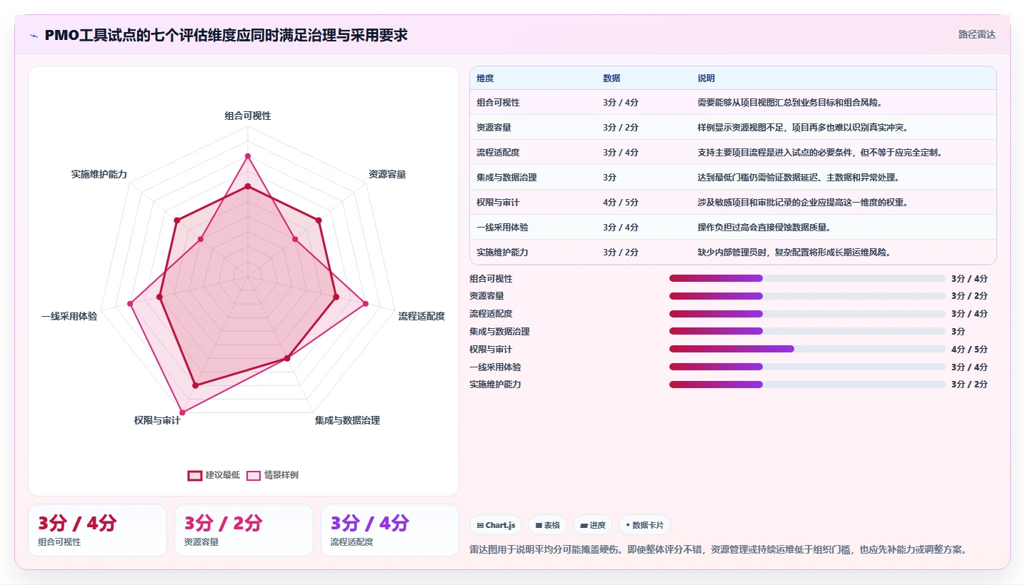
Task: Open the 流程适配度 summary card
Action: (x=390, y=530)
